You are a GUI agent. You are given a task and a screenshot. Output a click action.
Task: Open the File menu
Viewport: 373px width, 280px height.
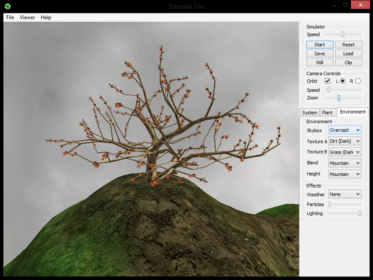(10, 17)
